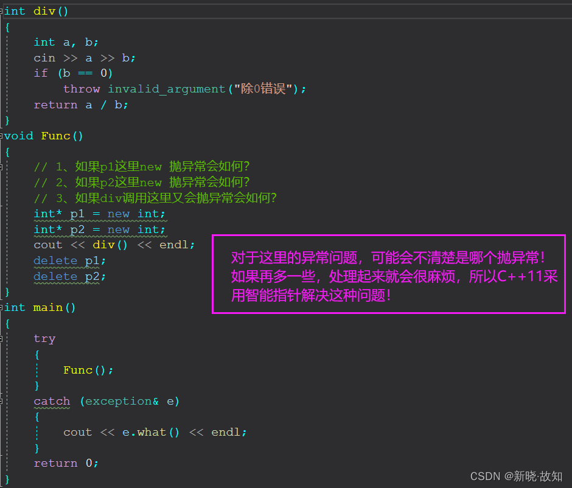Click '(exception& e)' in the catch clause
This screenshot has width=572, height=488.
[130, 401]
